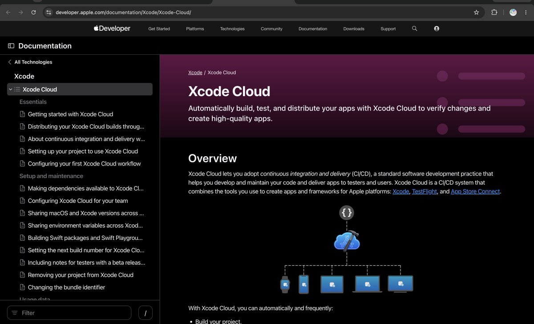Collapse the Xcode Cloud tree chevron
Viewport: 534px width, 324px height.
11,89
